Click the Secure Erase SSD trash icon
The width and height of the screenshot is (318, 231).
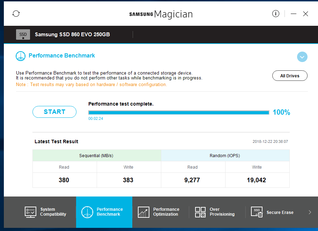click(x=257, y=212)
